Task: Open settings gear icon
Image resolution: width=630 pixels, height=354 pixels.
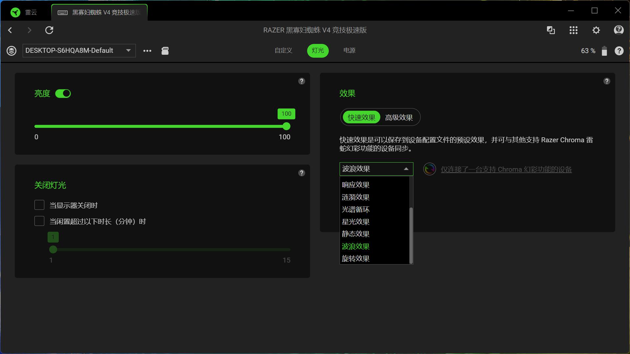Action: point(596,30)
